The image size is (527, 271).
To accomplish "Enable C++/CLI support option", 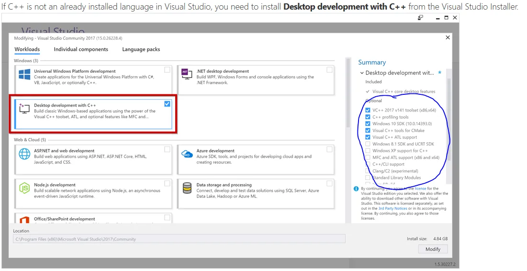I will [x=368, y=164].
